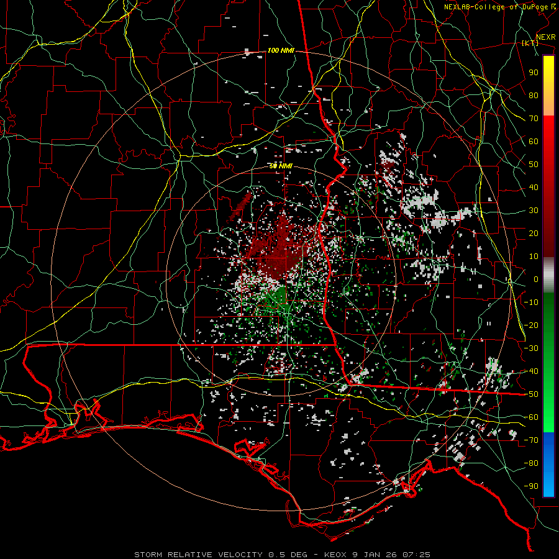Screen dimensions: 559x559
Task: Click the positive 40 legend value
Action: click(x=534, y=188)
